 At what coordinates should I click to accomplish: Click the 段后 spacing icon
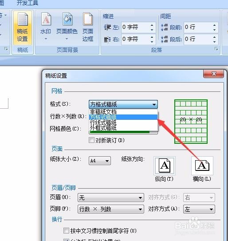(164, 39)
